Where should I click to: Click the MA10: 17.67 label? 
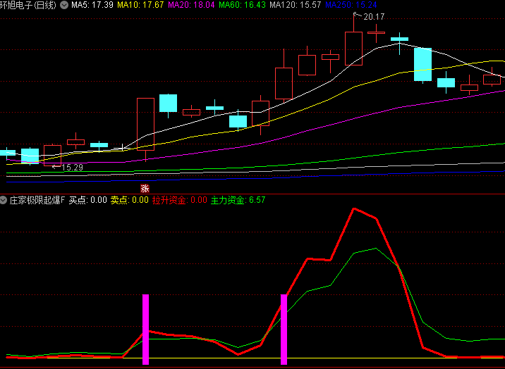click(x=140, y=5)
